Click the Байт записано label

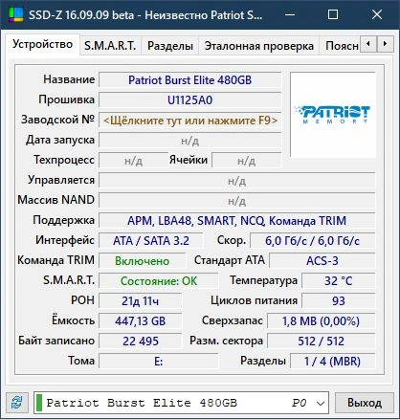[56, 341]
